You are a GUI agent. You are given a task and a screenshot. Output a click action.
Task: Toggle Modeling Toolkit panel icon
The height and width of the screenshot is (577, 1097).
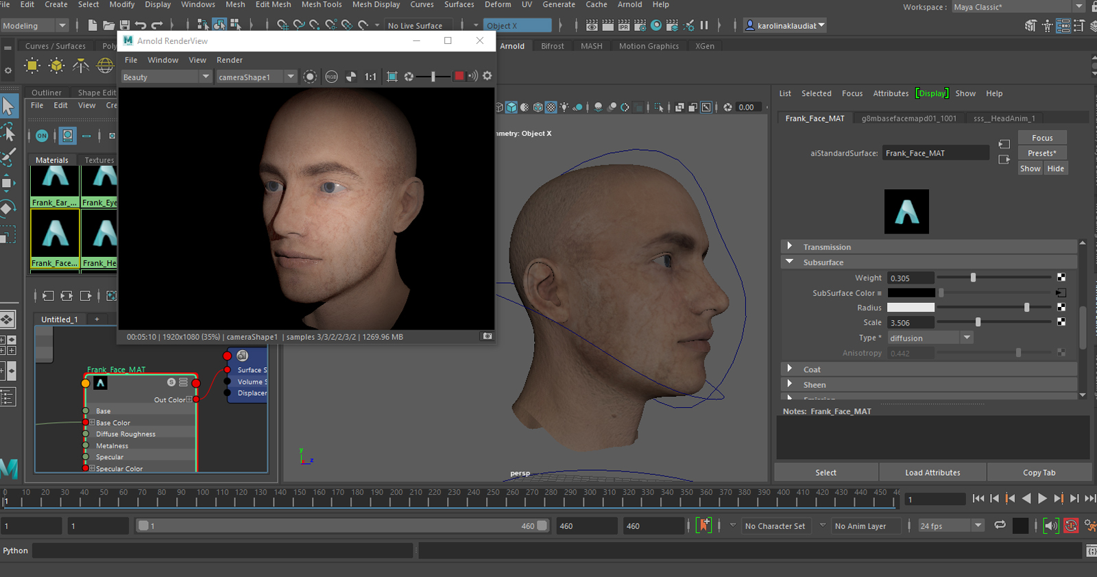coord(1030,26)
